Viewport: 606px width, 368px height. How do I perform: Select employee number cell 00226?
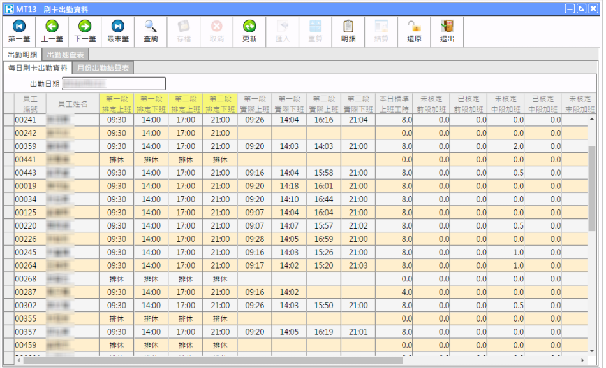click(x=30, y=239)
